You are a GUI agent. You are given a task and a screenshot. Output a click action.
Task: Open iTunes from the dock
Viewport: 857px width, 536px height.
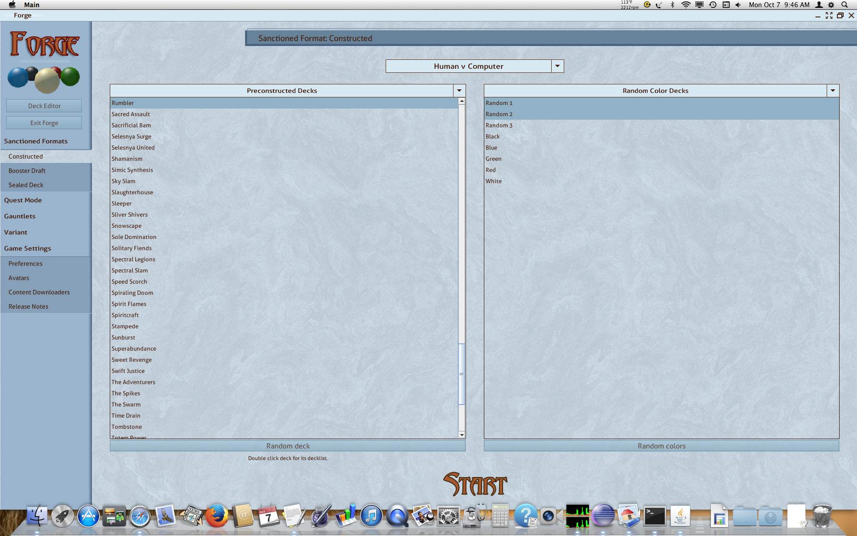tap(371, 516)
